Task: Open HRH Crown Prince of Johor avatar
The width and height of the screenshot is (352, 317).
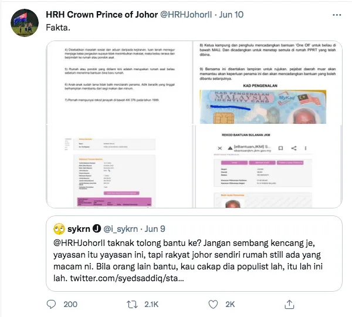Action: [25, 23]
